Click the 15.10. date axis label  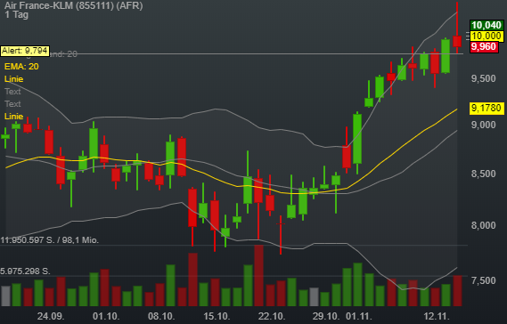click(x=217, y=316)
